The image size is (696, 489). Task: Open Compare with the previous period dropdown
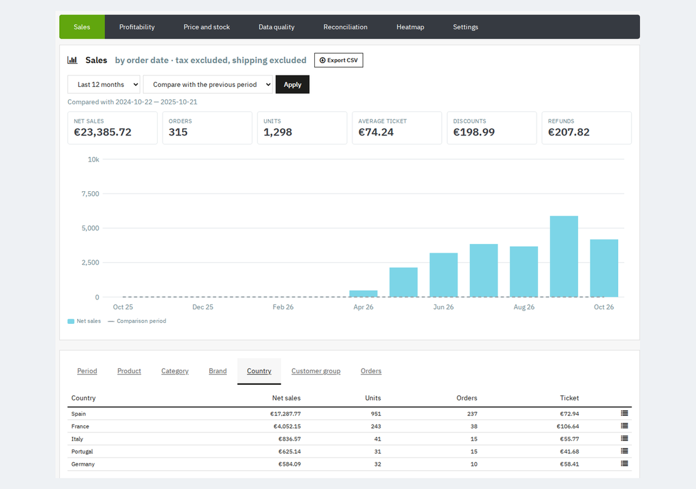208,85
